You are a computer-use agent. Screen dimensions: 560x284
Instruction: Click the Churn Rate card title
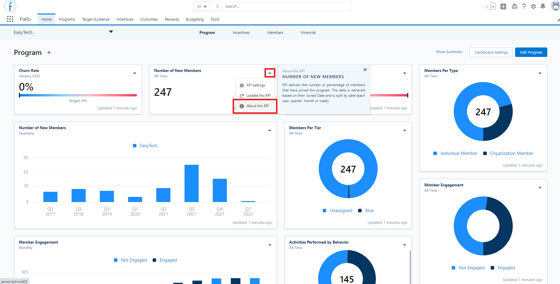29,71
